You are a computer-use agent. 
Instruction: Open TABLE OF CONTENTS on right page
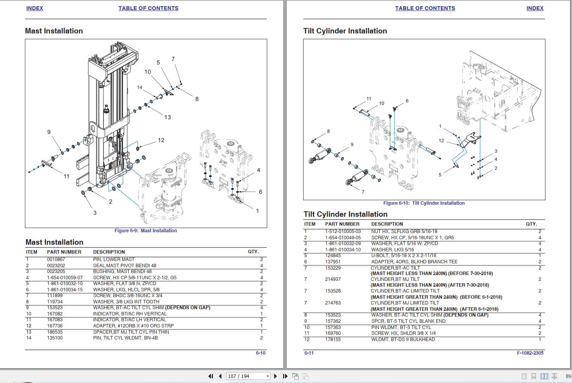click(425, 8)
